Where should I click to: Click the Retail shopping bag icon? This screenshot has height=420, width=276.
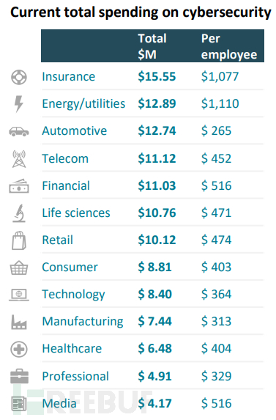pos(19,240)
